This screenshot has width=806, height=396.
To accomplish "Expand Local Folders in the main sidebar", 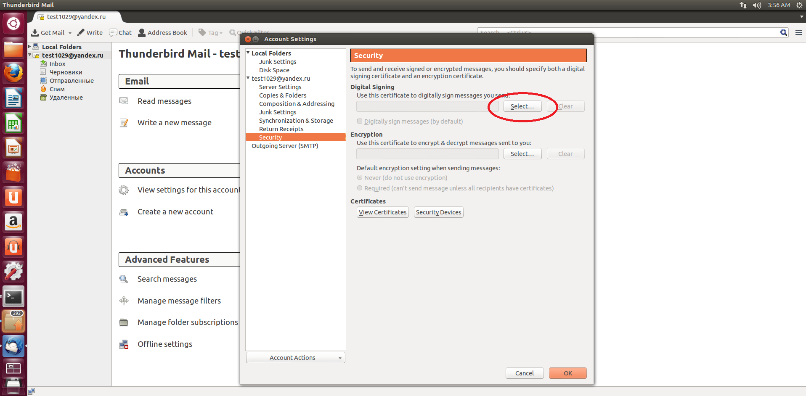I will 29,47.
